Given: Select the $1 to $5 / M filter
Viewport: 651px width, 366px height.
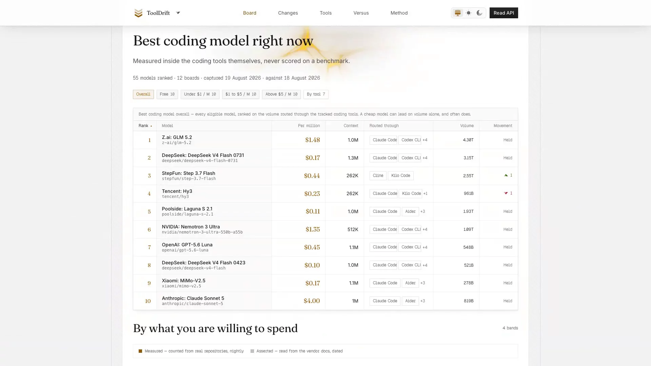Looking at the screenshot, I should pos(241,94).
